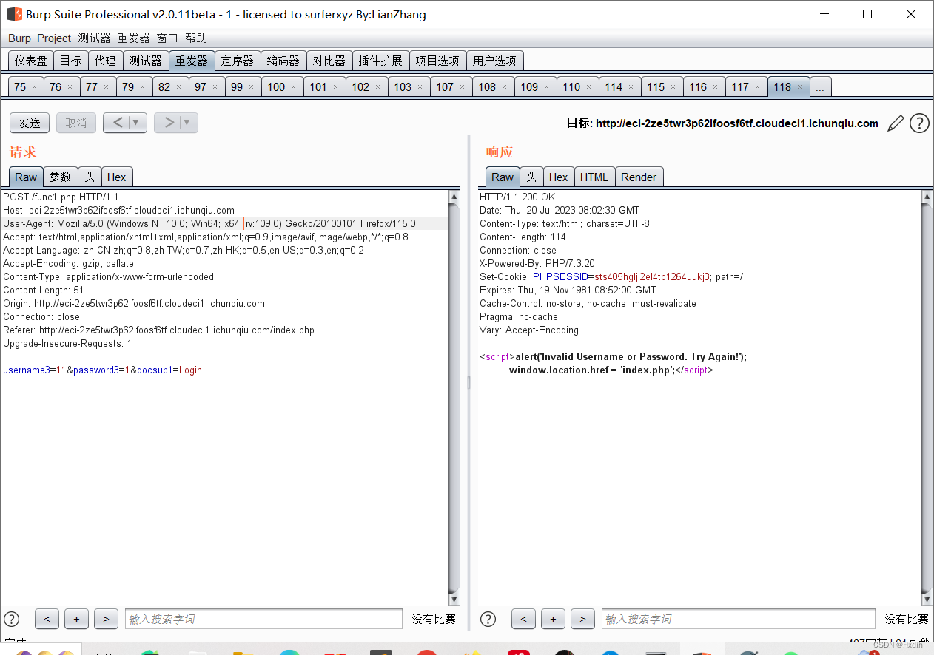Screen dimensions: 934x655
Task: Switch to the 编码器 tab
Action: pos(283,61)
